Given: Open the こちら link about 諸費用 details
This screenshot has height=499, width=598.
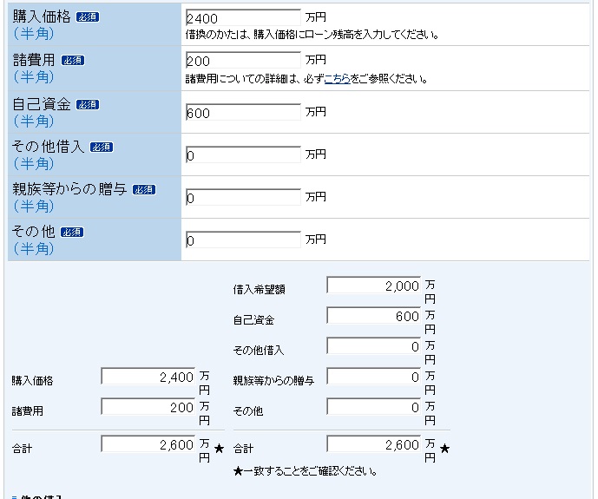Looking at the screenshot, I should (337, 79).
